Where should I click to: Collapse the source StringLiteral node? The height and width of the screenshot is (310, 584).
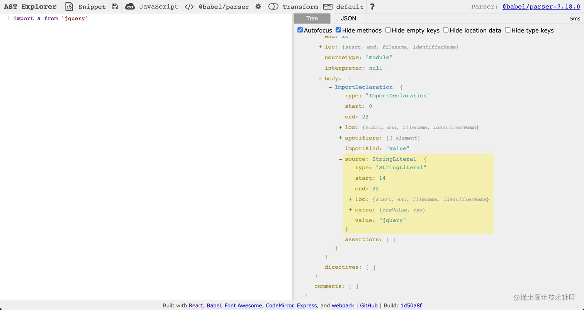pos(341,159)
